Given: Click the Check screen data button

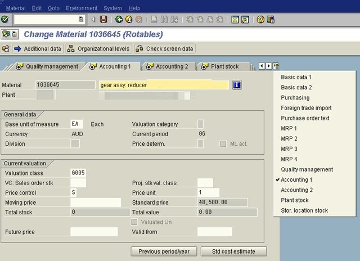Looking at the screenshot, I should pos(165,49).
